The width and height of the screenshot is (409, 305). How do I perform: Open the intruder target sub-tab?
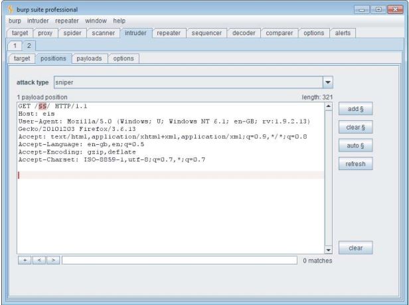click(22, 58)
